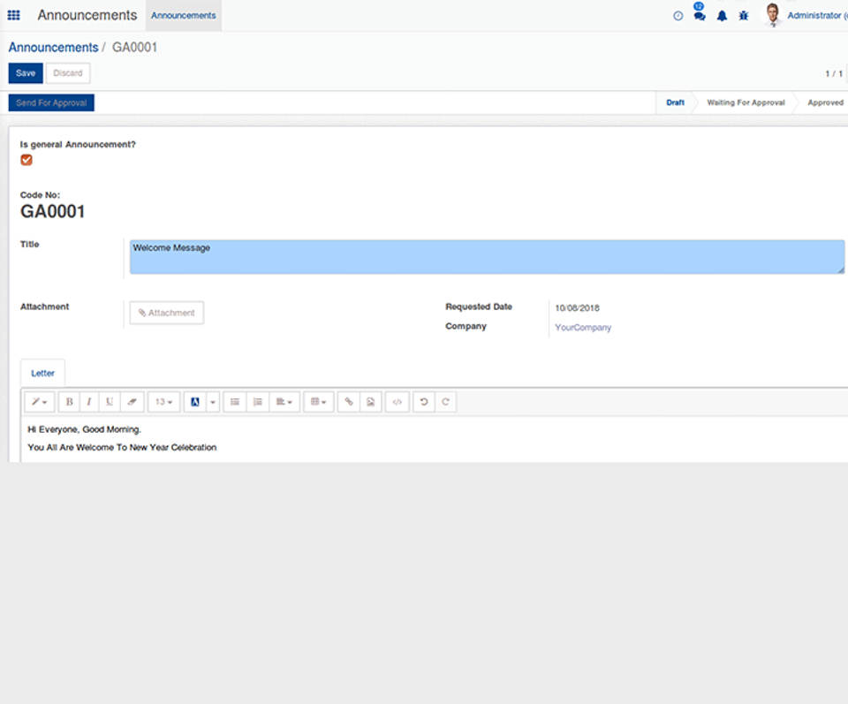Screen dimensions: 848x704
Task: Save the announcement record
Action: pyautogui.click(x=26, y=73)
